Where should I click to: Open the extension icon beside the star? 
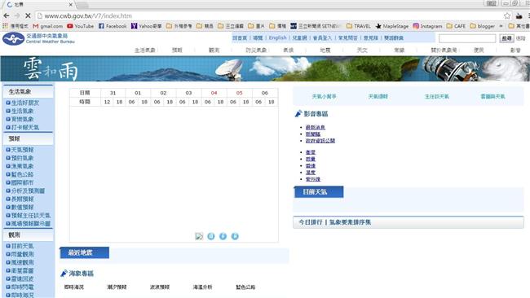point(519,15)
